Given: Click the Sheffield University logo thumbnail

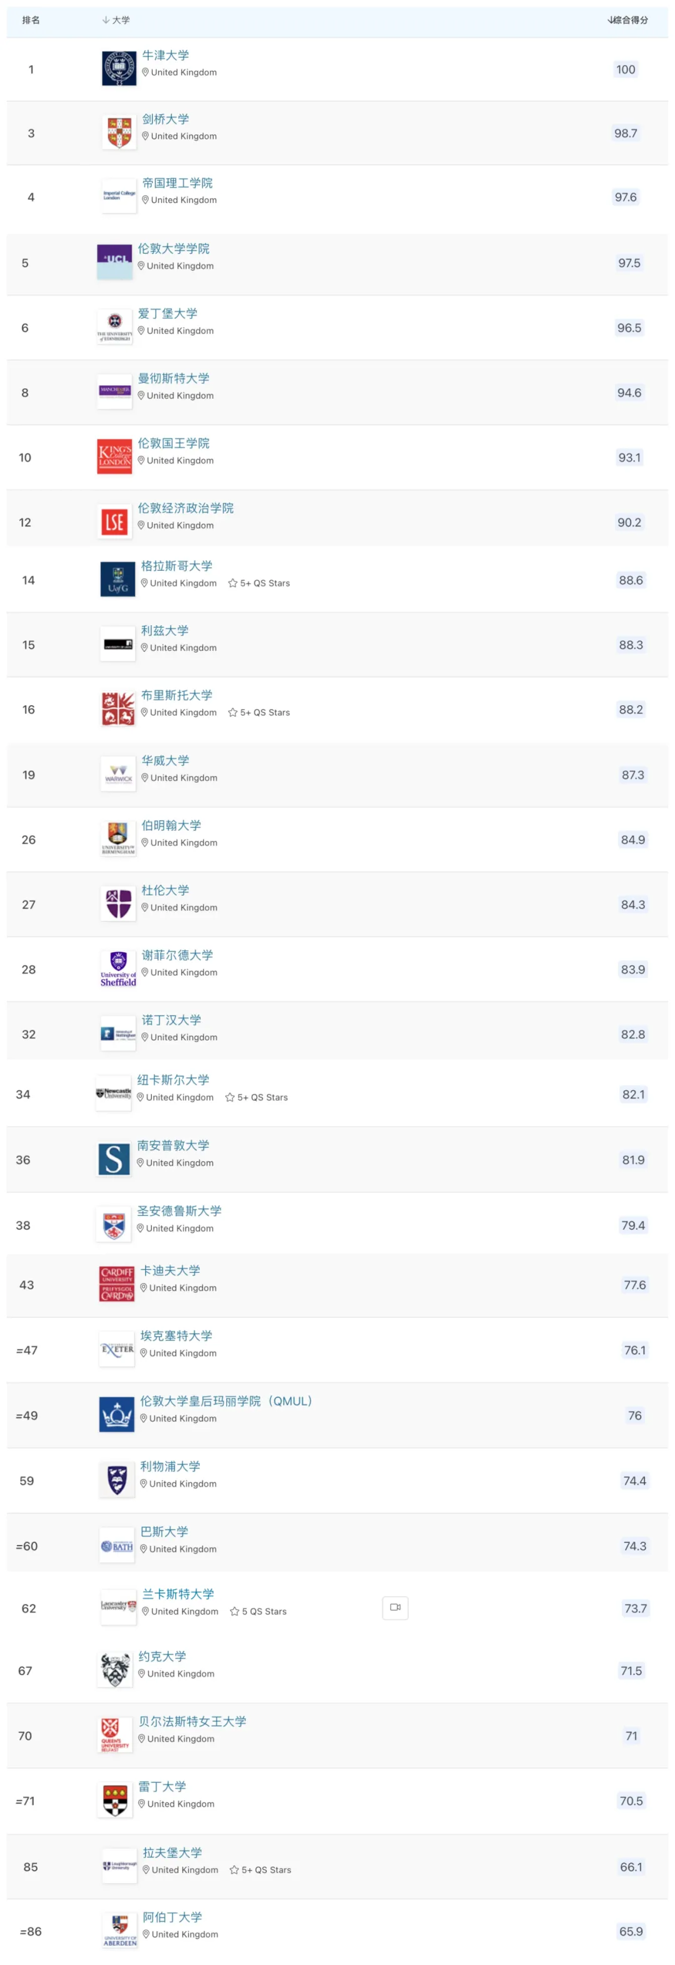Looking at the screenshot, I should (118, 970).
